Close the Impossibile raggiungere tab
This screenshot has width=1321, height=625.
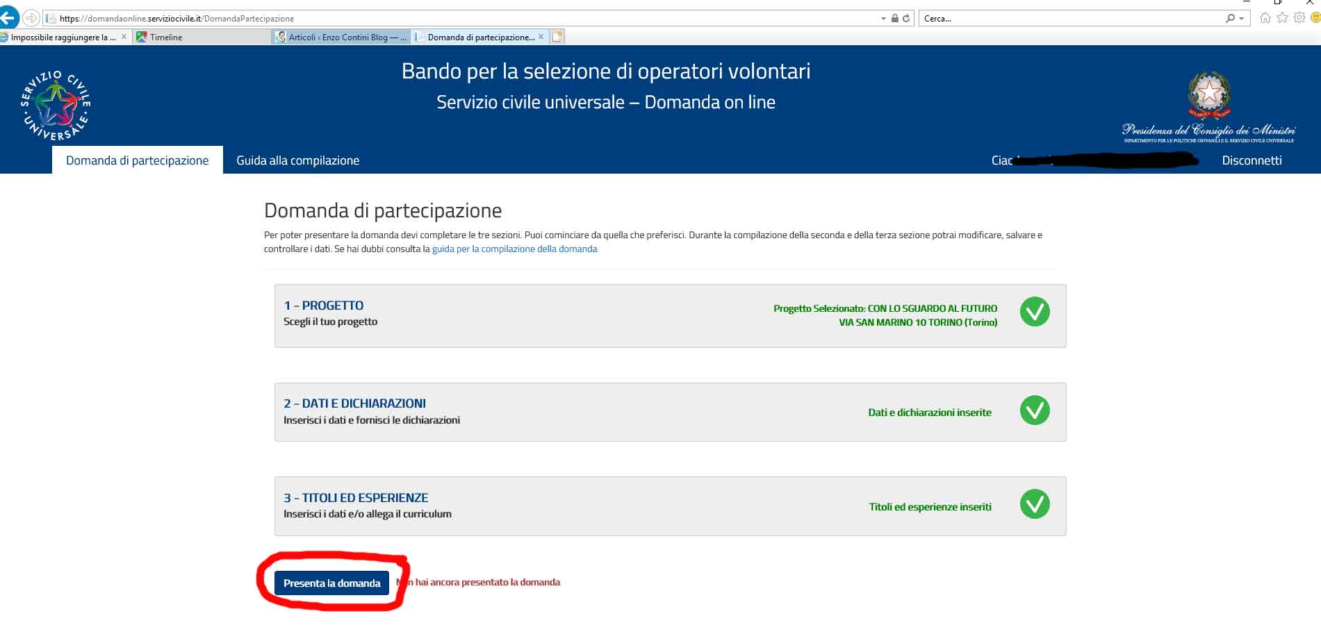point(124,37)
